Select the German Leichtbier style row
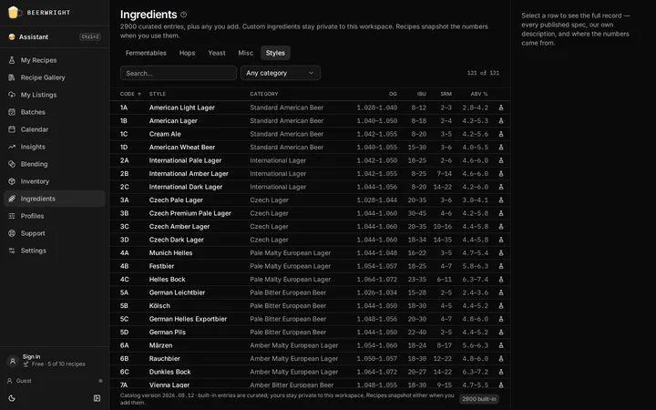Image resolution: width=656 pixels, height=410 pixels. pos(310,292)
